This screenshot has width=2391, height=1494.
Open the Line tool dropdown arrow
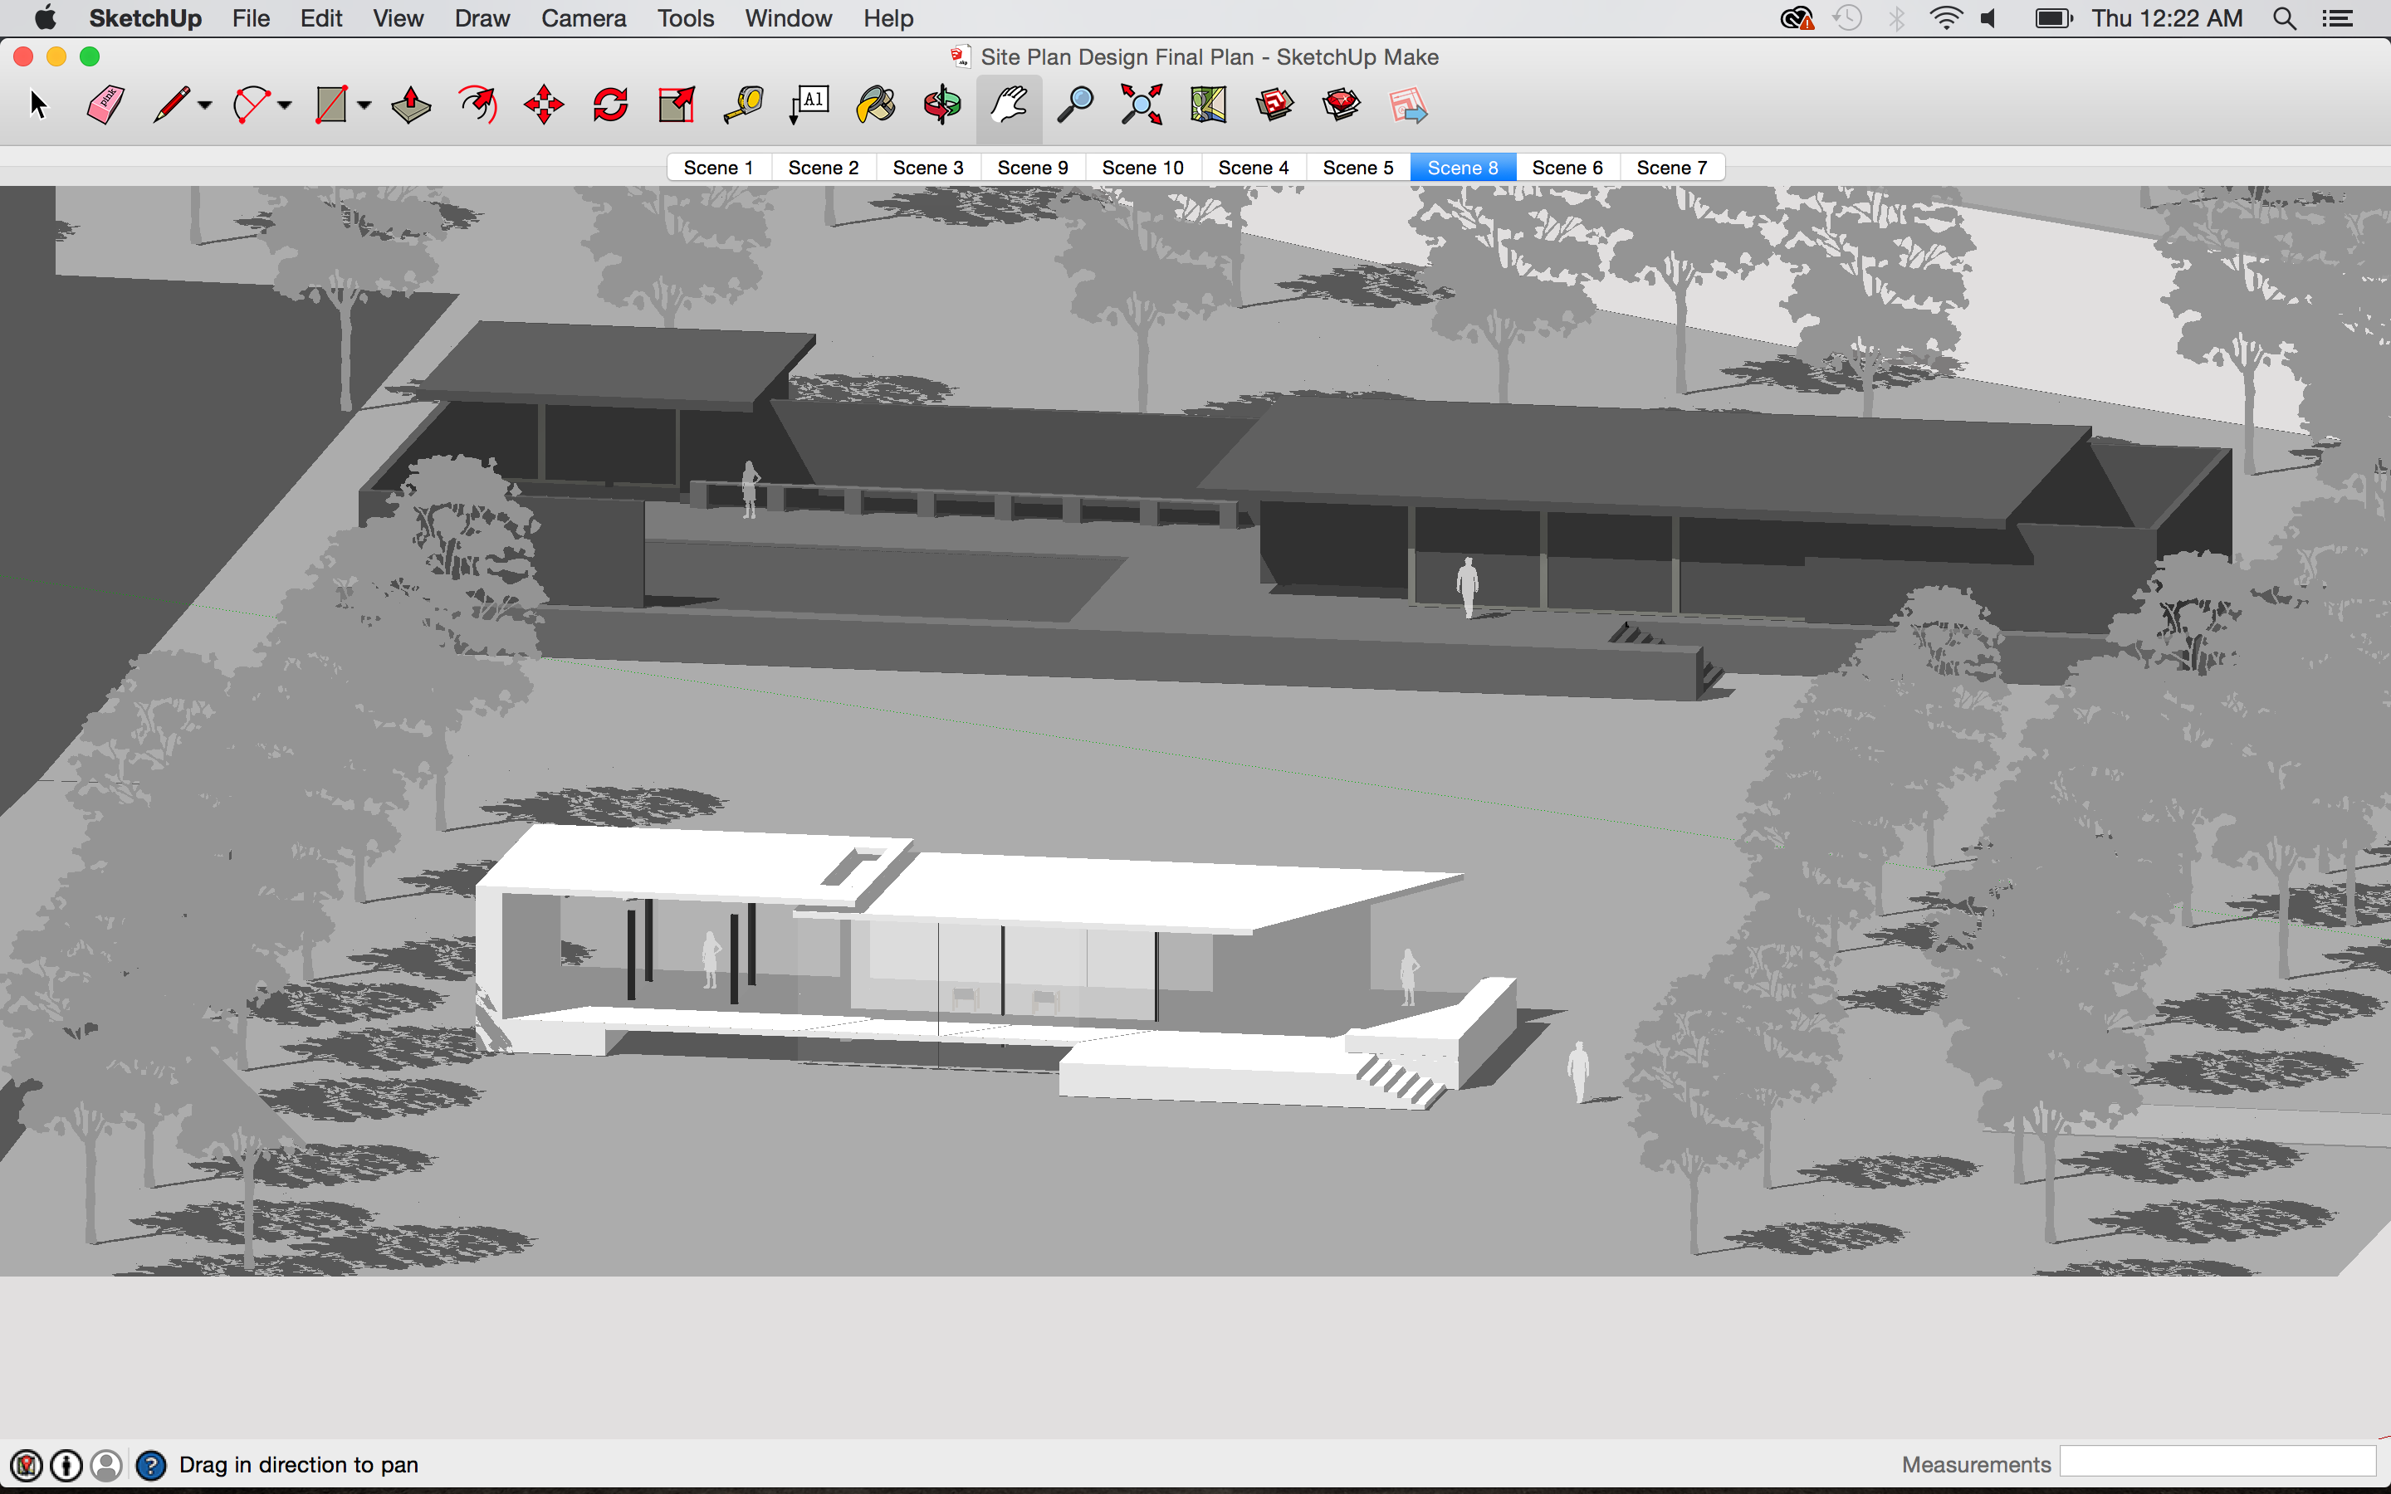click(204, 105)
